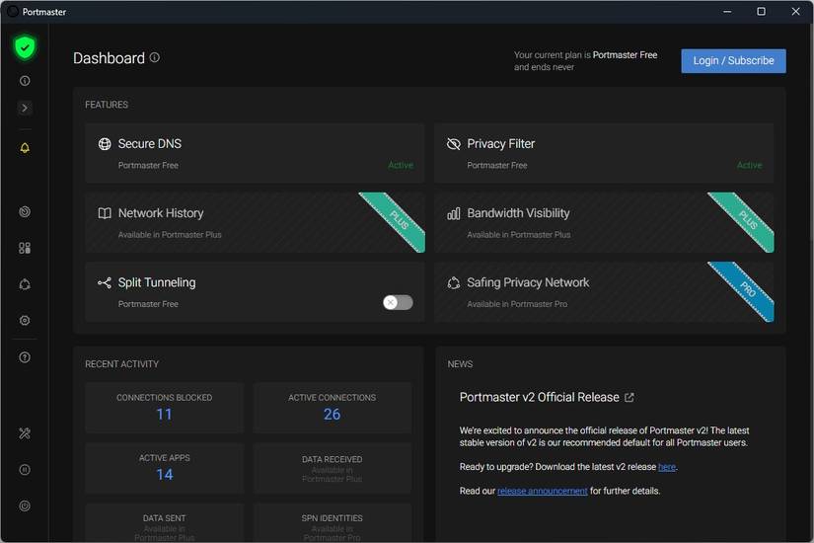Open external link icon next to news title
The image size is (814, 543).
click(629, 398)
